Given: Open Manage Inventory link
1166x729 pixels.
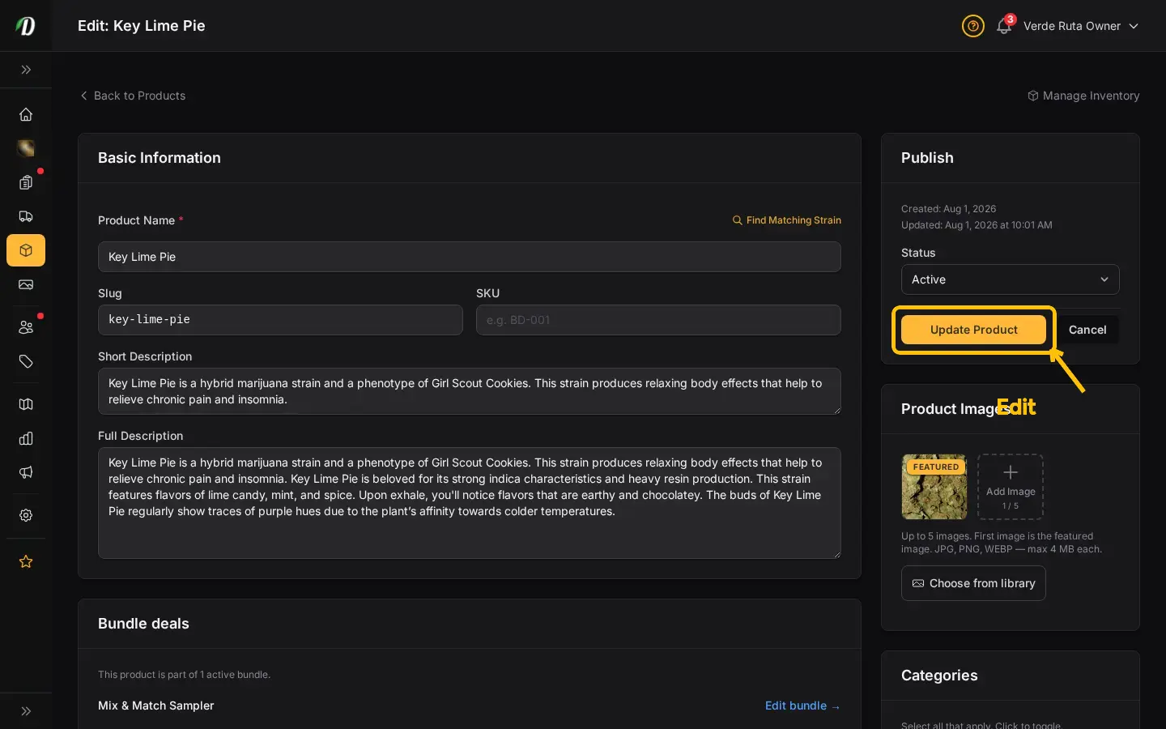Looking at the screenshot, I should coord(1083,96).
